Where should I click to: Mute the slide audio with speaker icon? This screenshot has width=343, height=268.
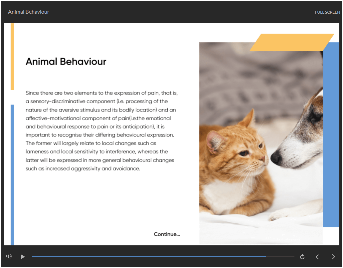tap(9, 256)
